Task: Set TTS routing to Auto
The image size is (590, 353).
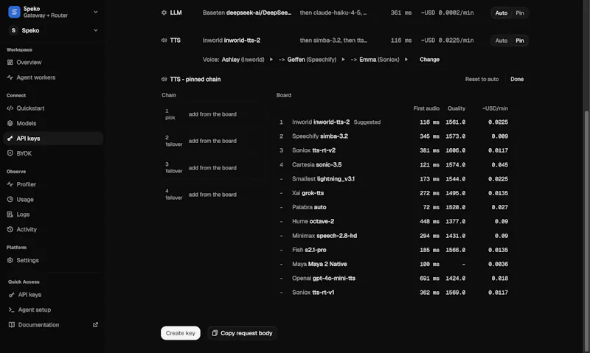Action: click(502, 41)
